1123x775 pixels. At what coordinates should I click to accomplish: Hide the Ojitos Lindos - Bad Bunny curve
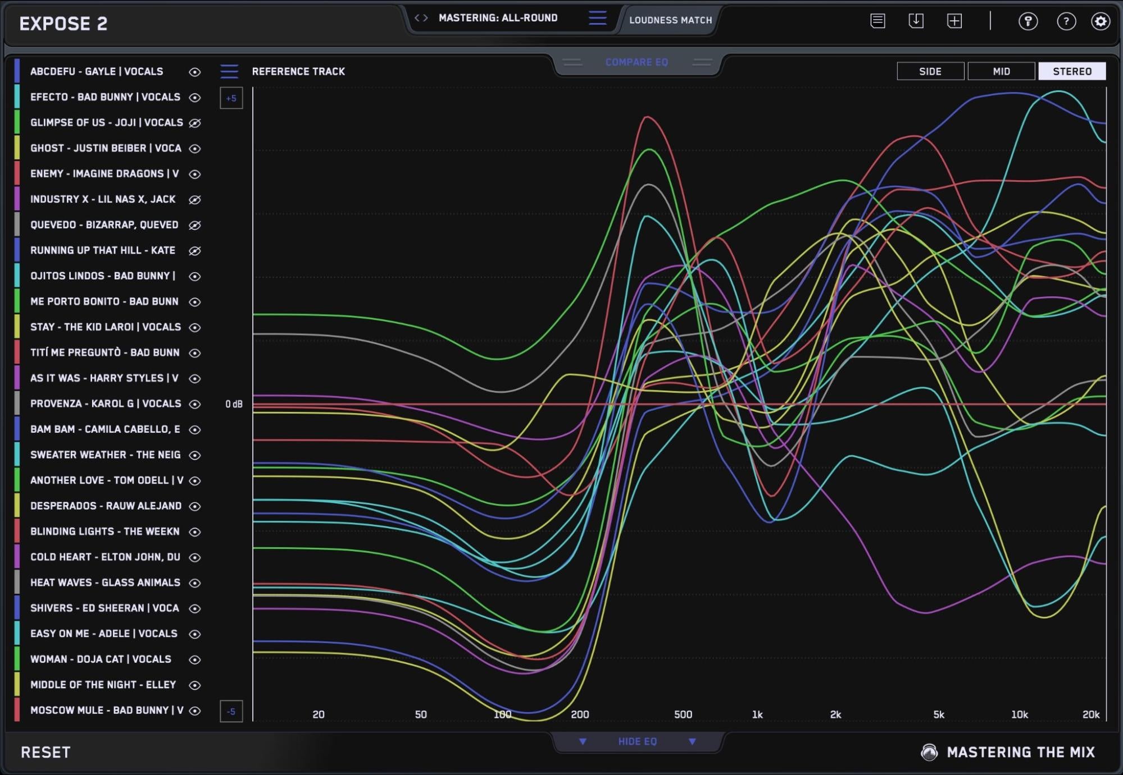pos(195,276)
